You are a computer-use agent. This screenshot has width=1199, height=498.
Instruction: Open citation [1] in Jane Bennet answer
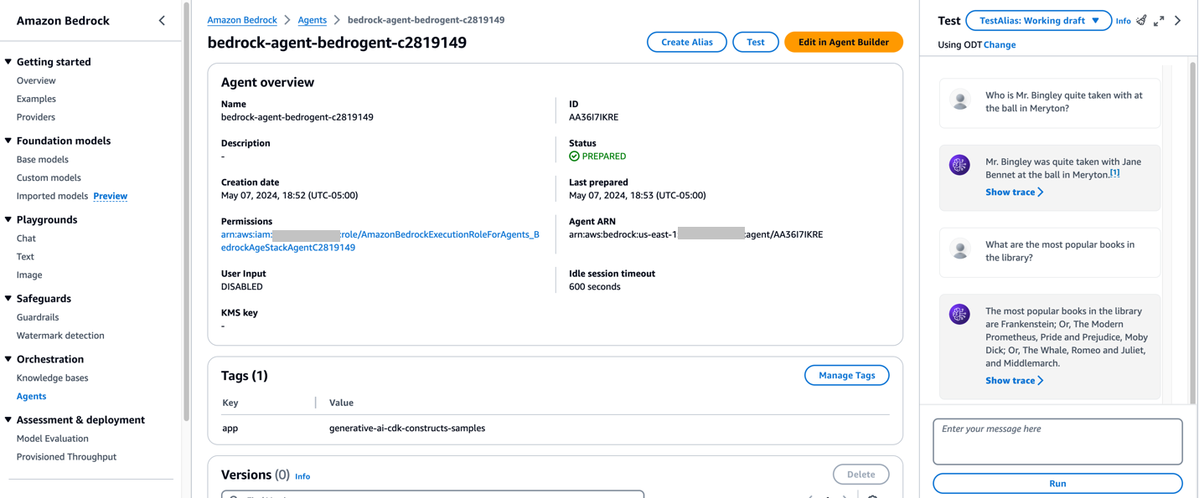click(1115, 173)
